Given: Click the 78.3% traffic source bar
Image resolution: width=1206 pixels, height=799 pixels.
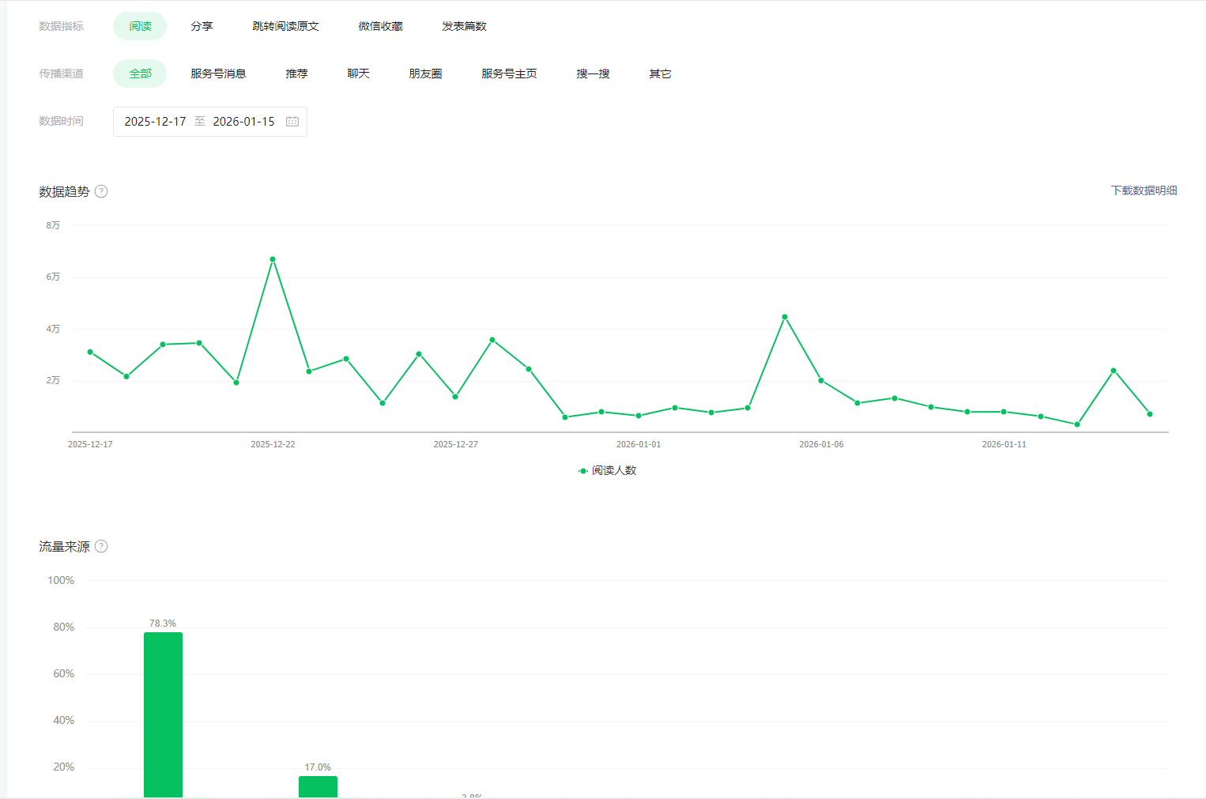Looking at the screenshot, I should (163, 714).
